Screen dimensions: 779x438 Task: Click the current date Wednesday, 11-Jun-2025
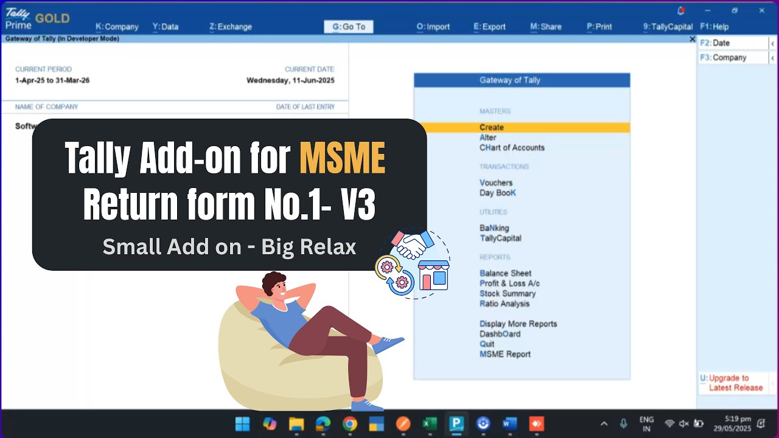[290, 80]
